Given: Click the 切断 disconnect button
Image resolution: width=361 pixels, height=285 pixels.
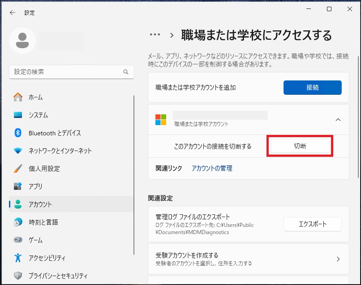Looking at the screenshot, I should [300, 146].
